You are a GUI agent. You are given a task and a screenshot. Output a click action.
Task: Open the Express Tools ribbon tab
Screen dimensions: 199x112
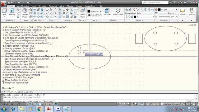(90, 6)
